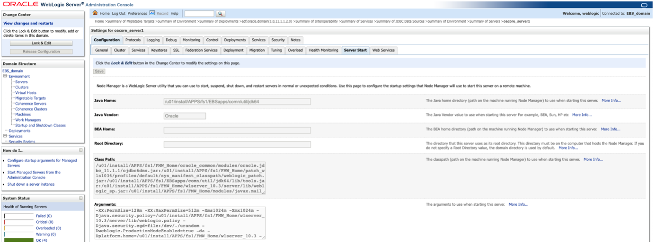
Task: Click the Home house icon
Action: tap(95, 13)
